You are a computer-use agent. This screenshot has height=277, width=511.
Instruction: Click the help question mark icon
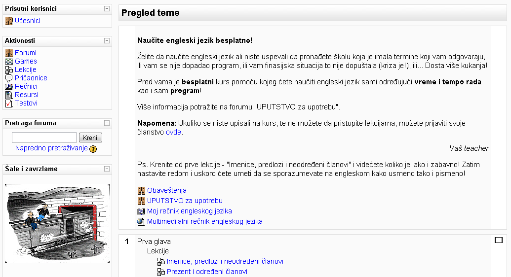point(93,149)
